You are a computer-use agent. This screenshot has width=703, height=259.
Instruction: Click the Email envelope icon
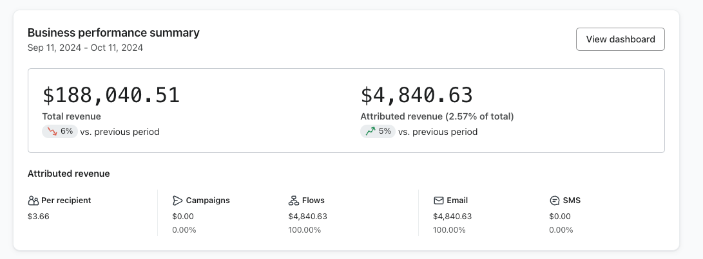tap(438, 201)
